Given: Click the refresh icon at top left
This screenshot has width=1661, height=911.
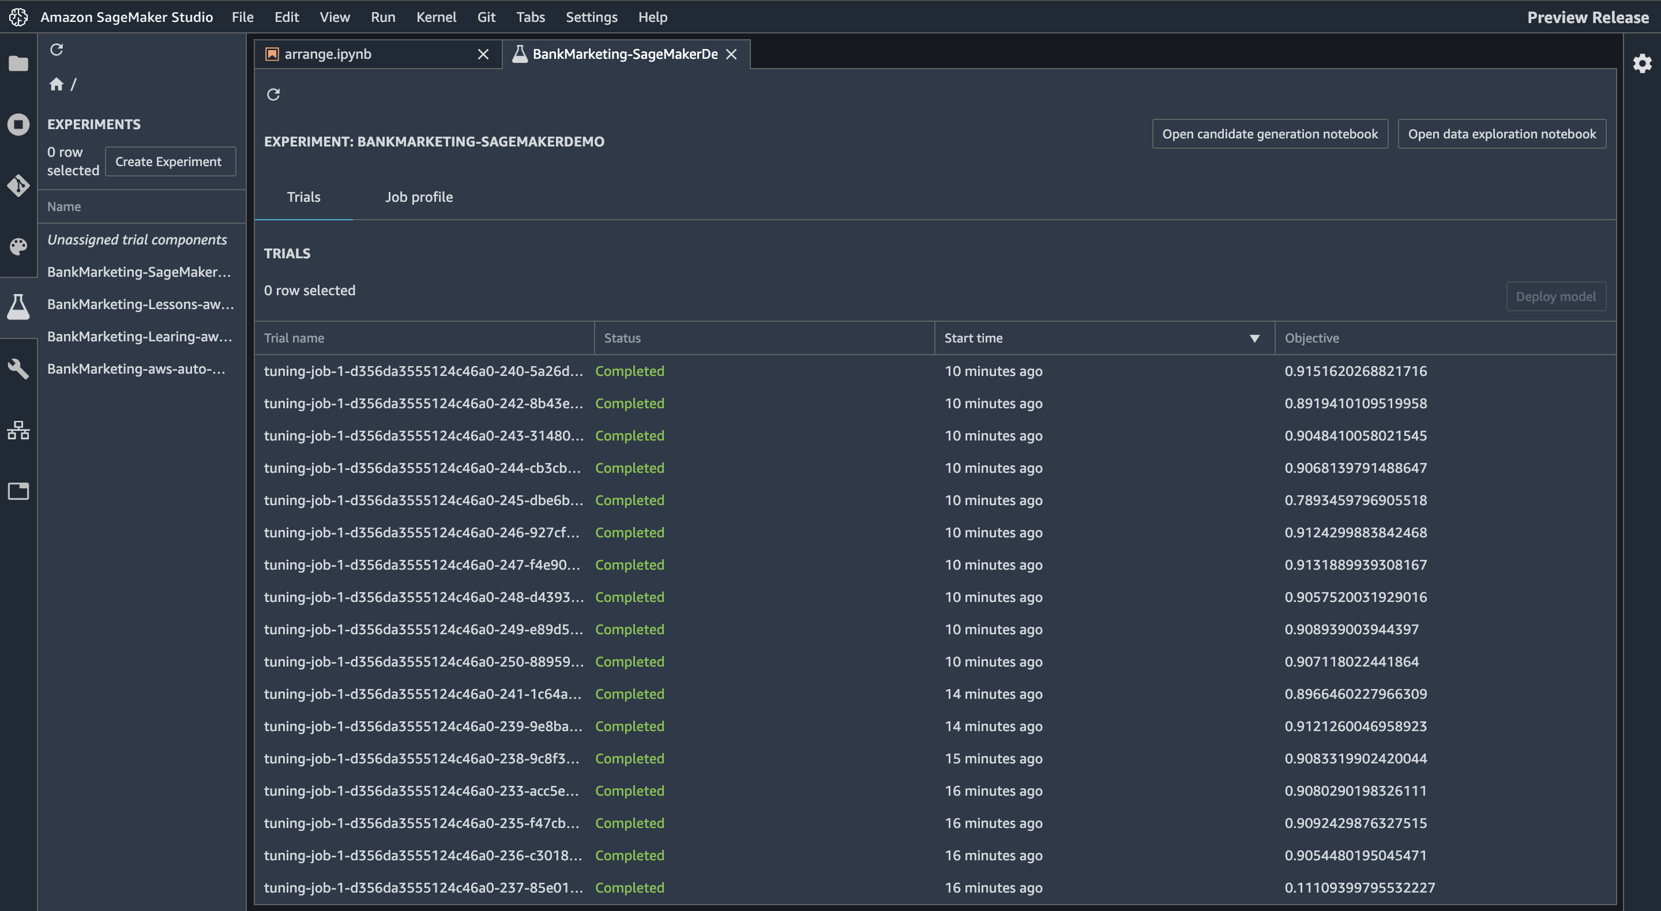Looking at the screenshot, I should [x=56, y=50].
